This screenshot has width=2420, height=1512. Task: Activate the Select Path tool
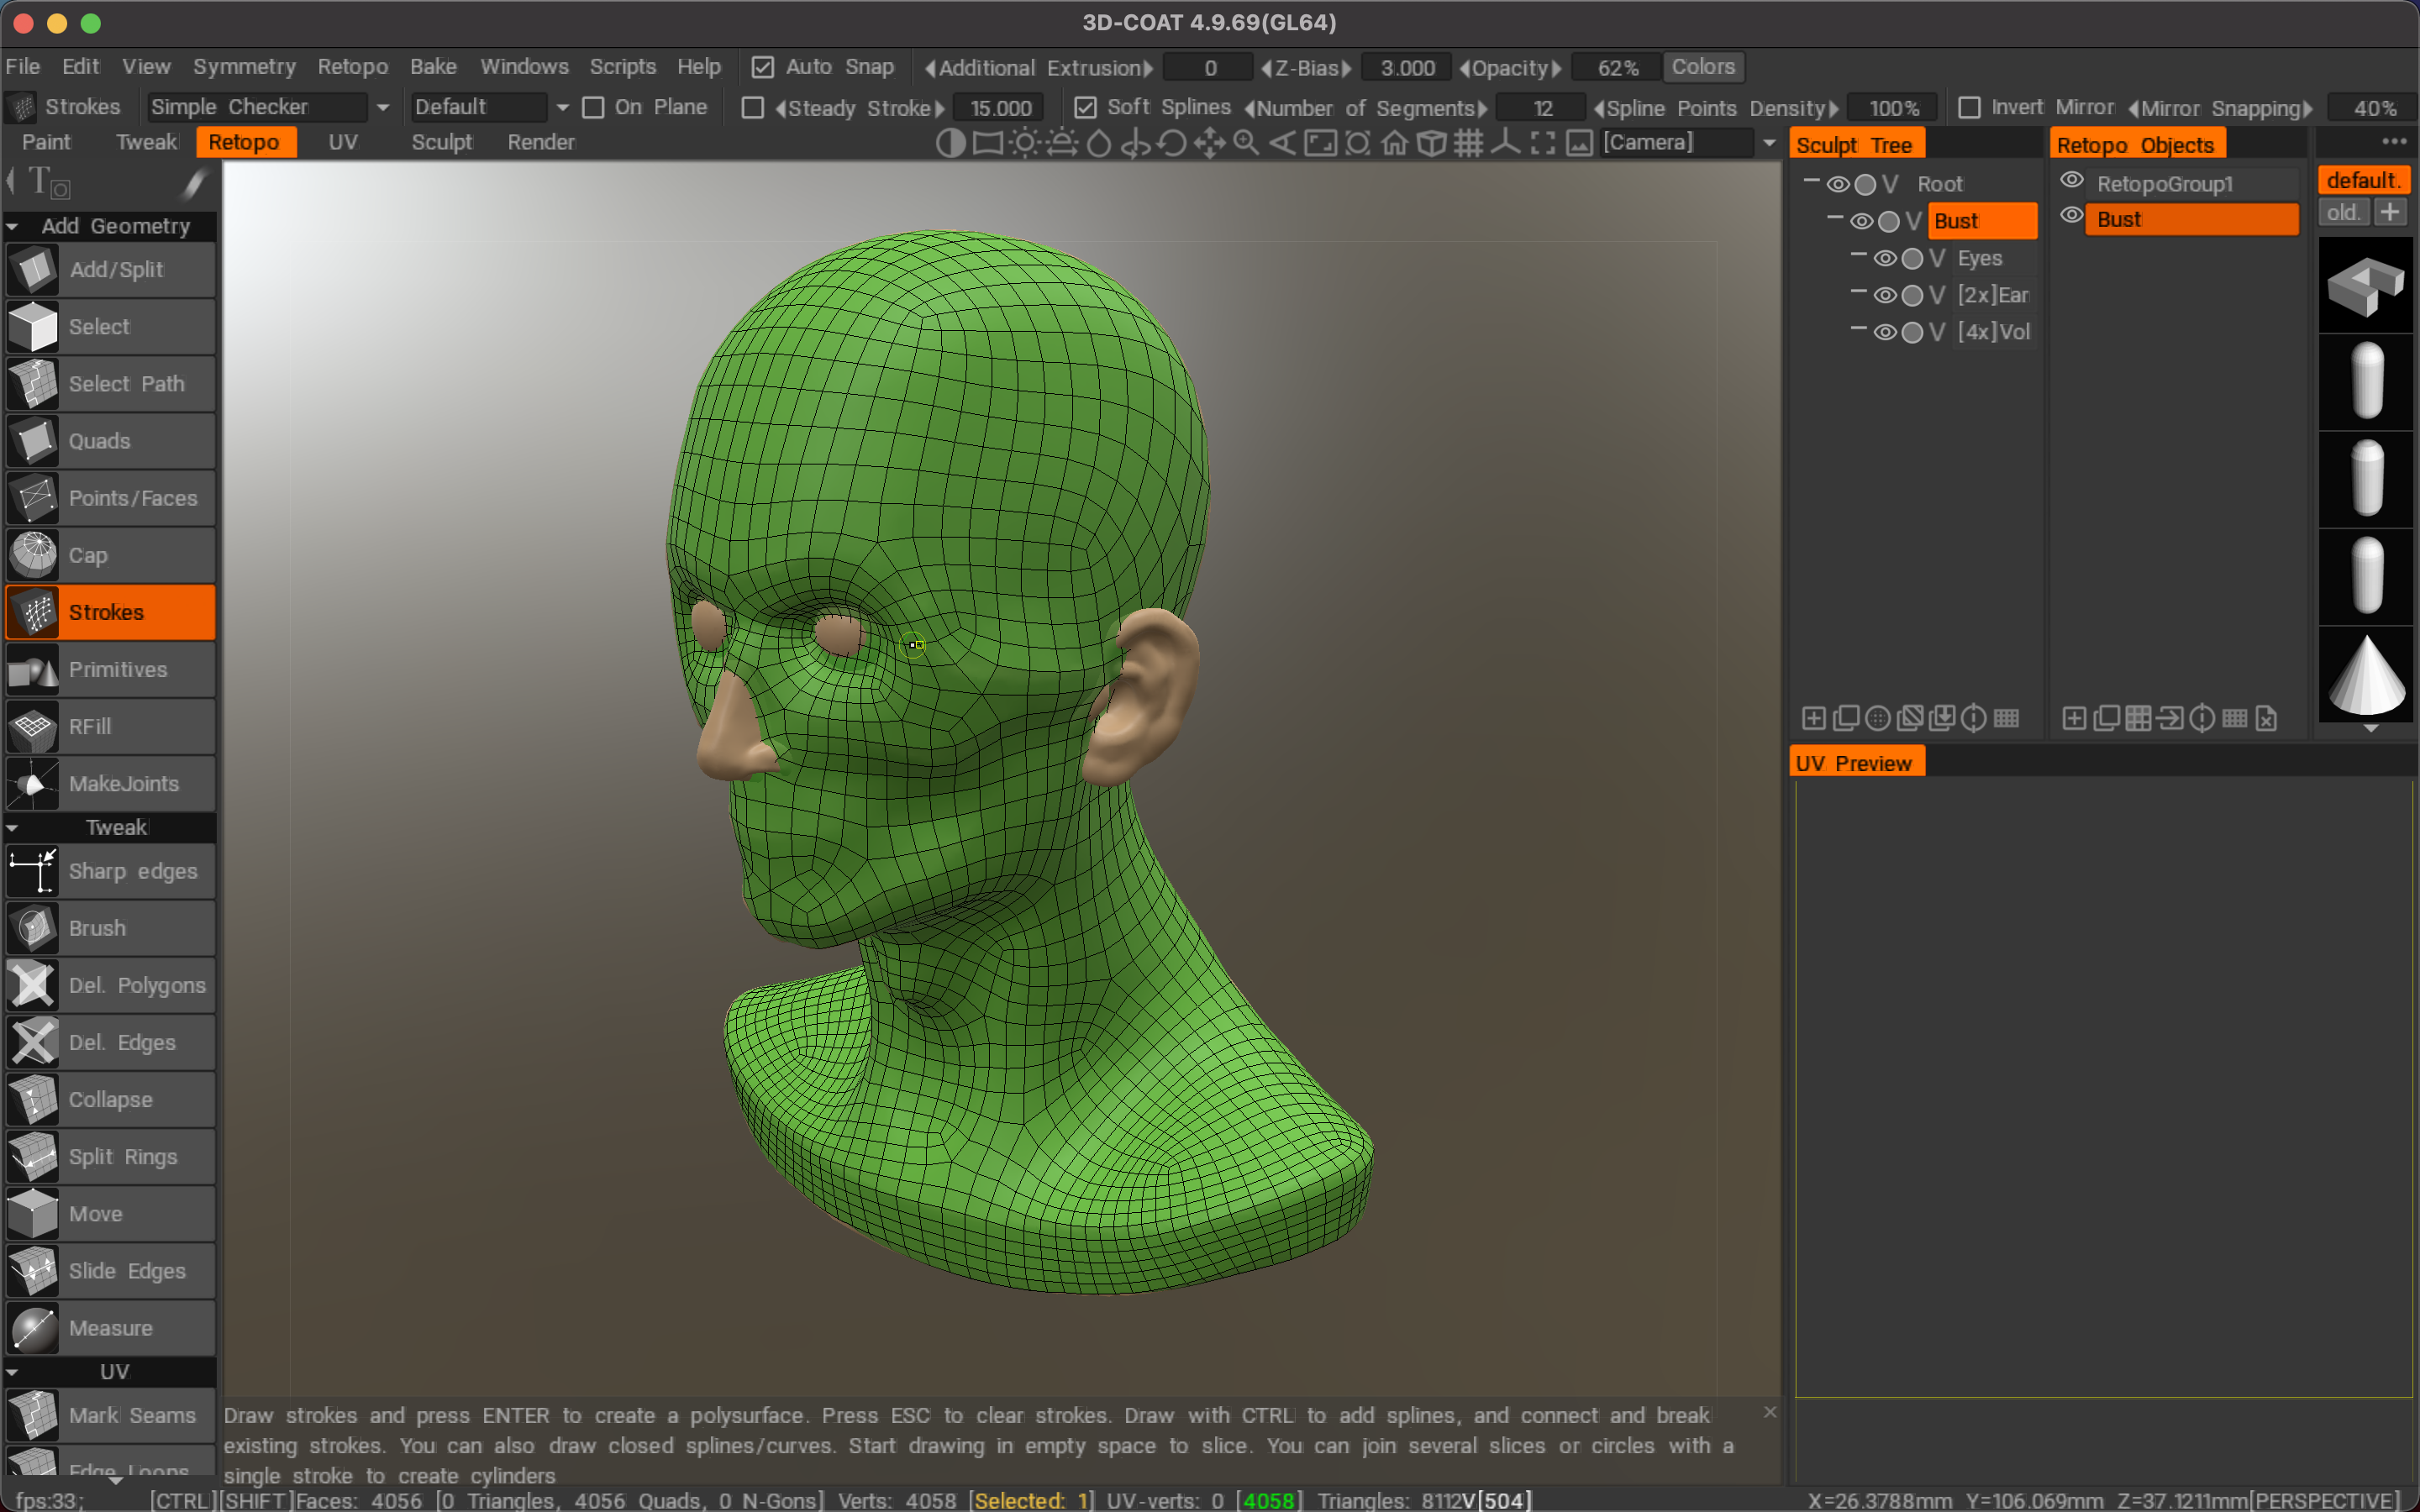110,384
